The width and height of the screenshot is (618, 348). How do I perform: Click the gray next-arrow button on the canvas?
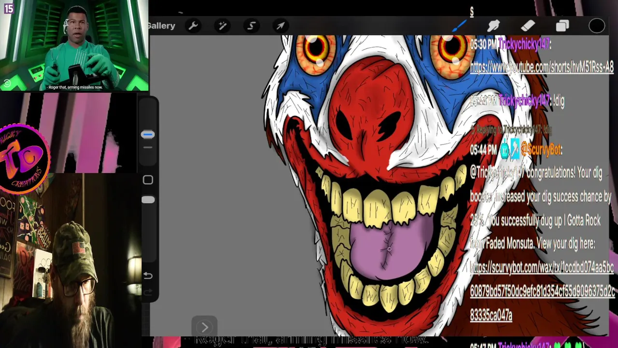[204, 327]
